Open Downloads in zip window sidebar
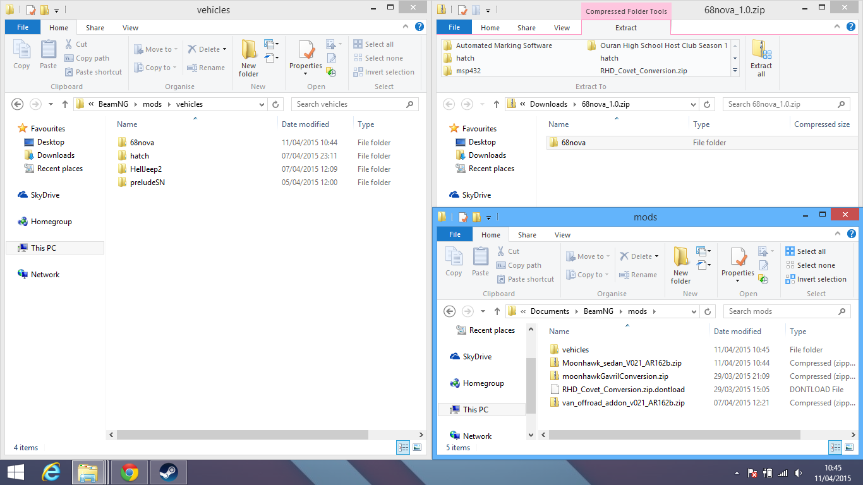This screenshot has width=863, height=485. pos(486,155)
